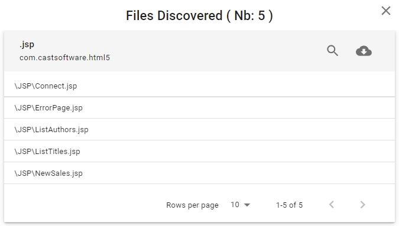The height and width of the screenshot is (226, 399).
Task: Select the \JSP\Connect.jsp file row
Action: [200, 86]
